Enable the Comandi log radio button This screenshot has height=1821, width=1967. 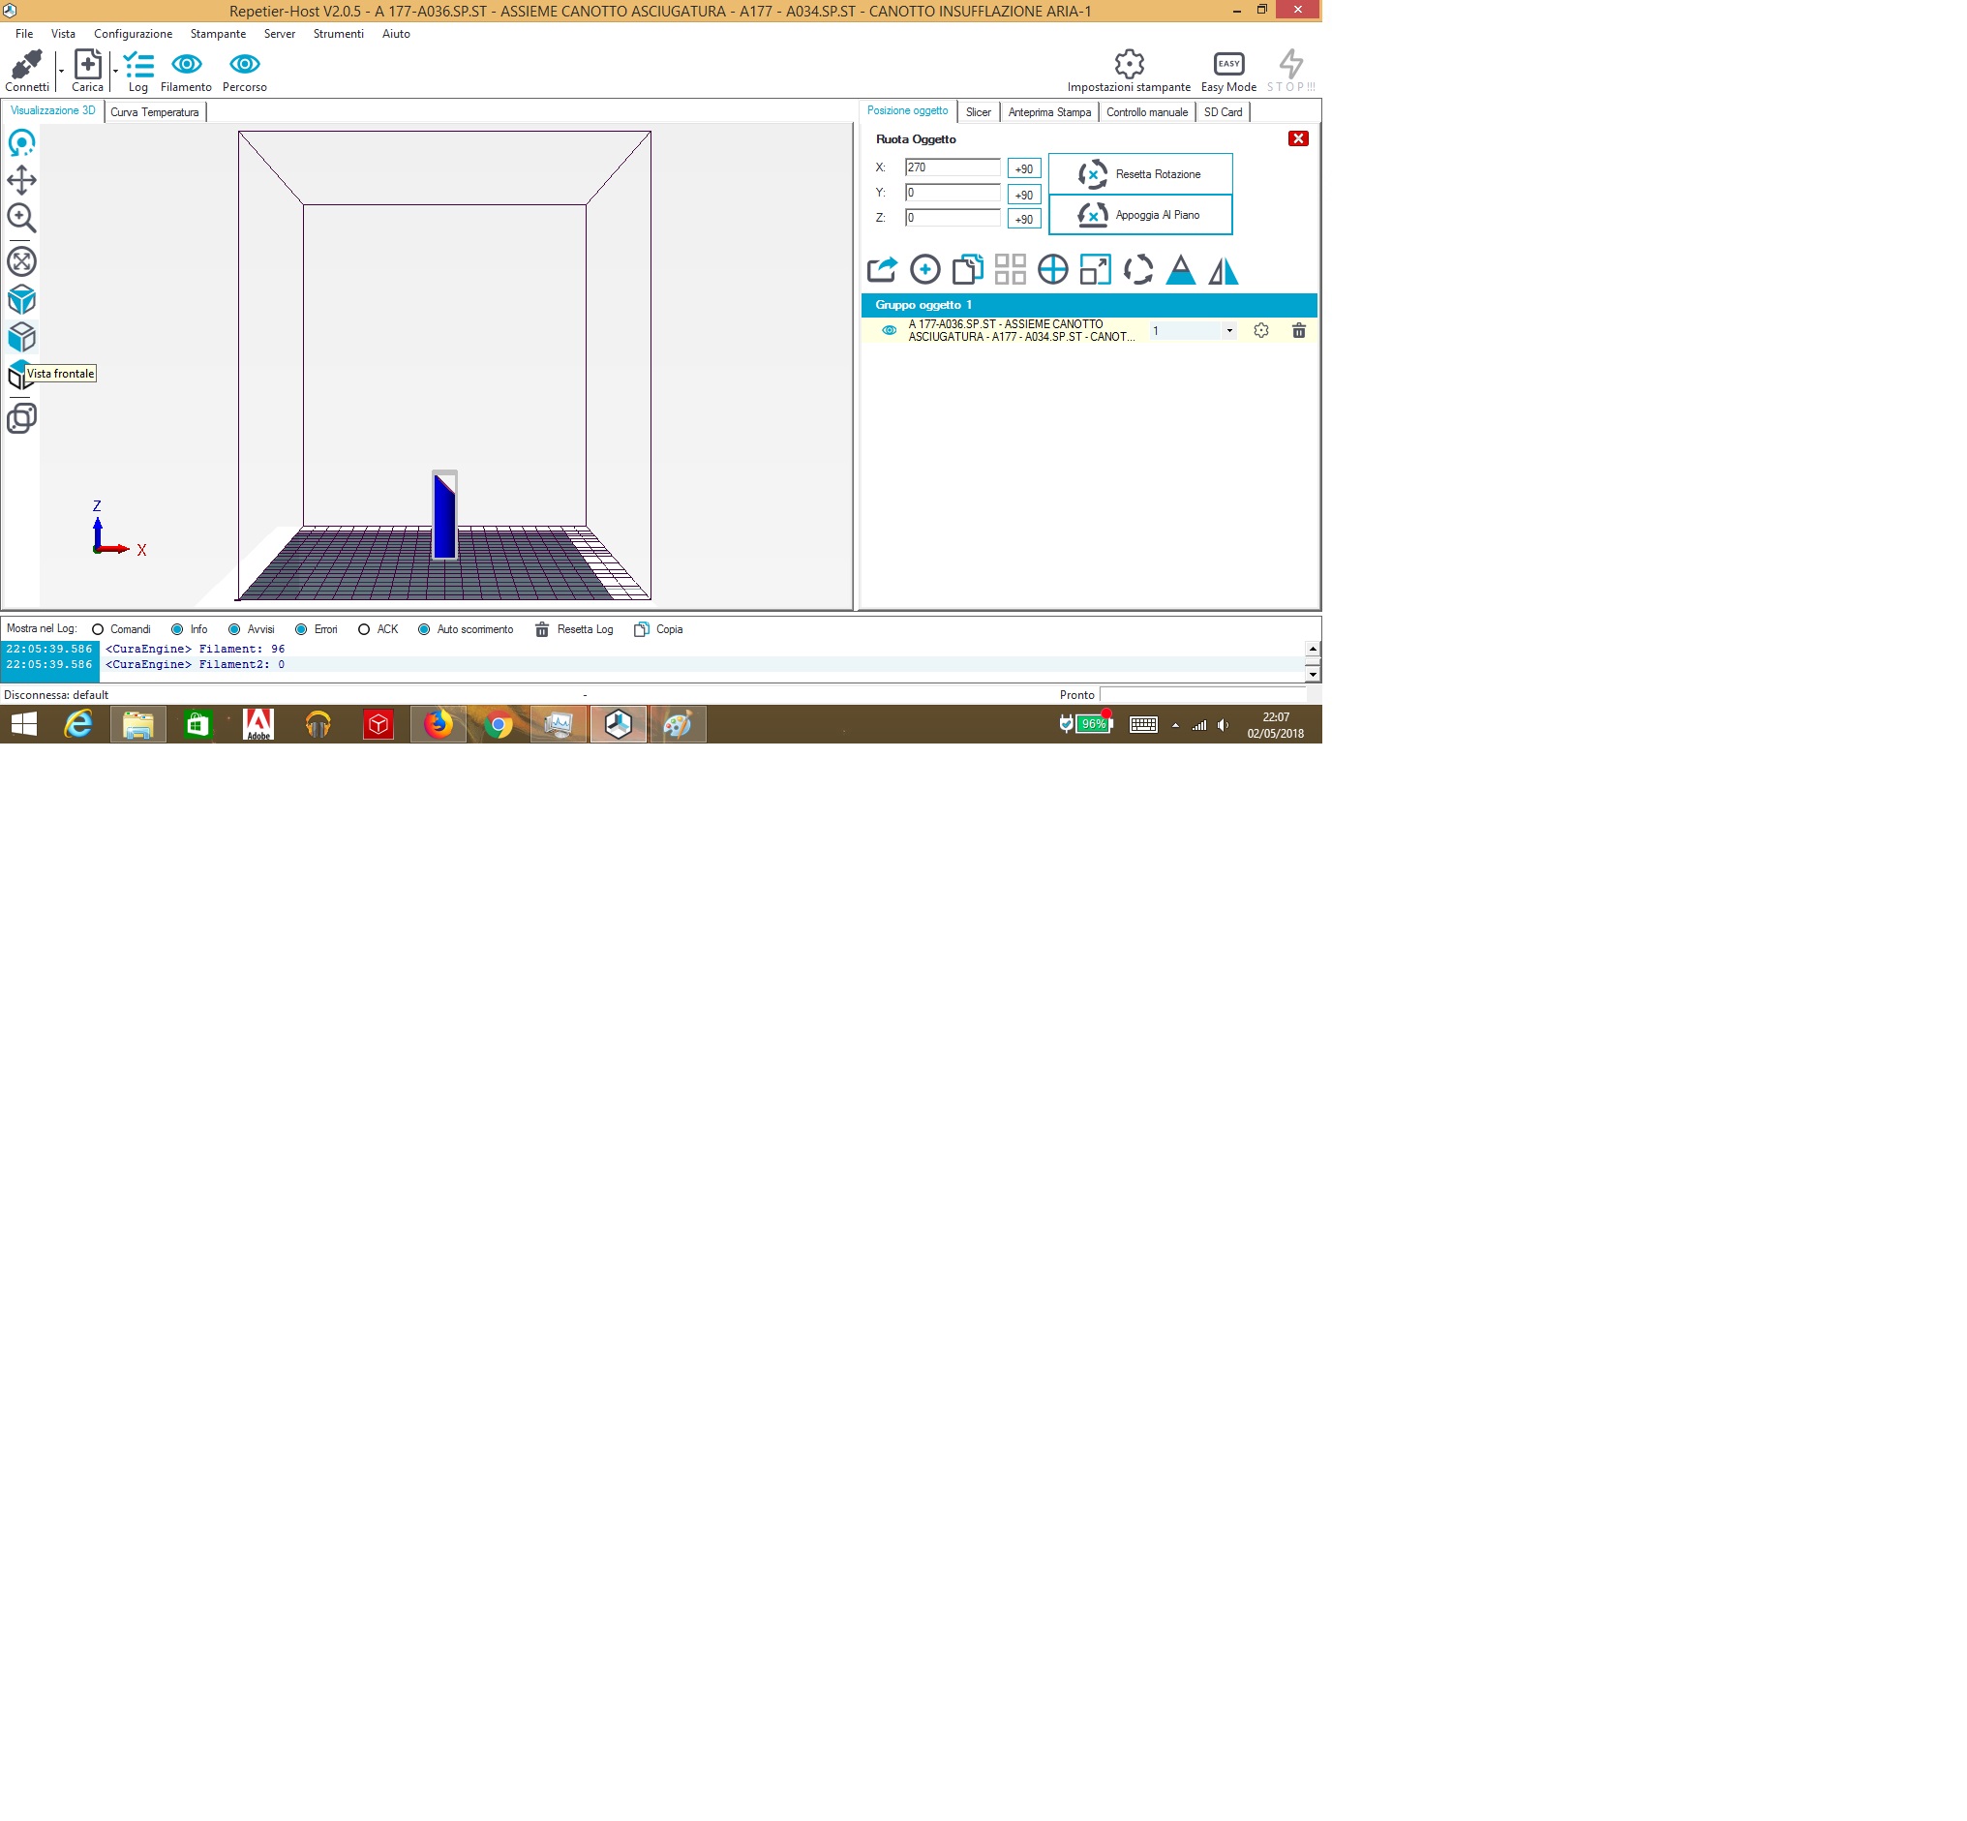click(x=98, y=629)
